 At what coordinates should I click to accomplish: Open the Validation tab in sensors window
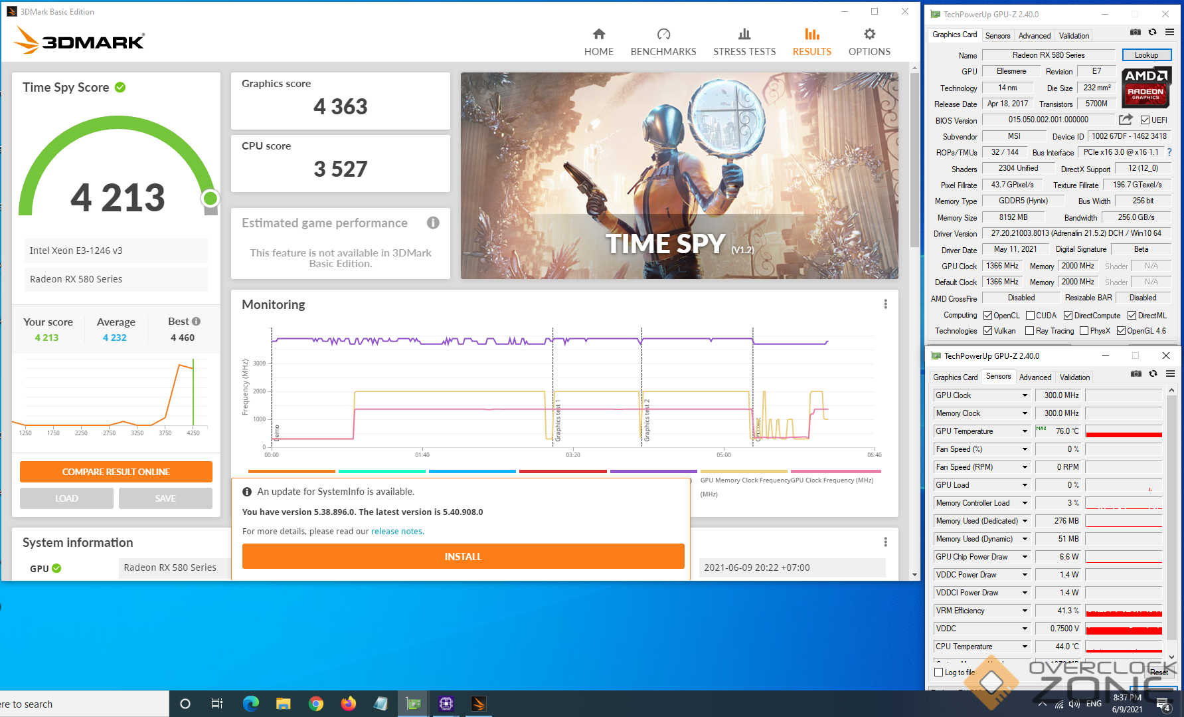coord(1074,377)
